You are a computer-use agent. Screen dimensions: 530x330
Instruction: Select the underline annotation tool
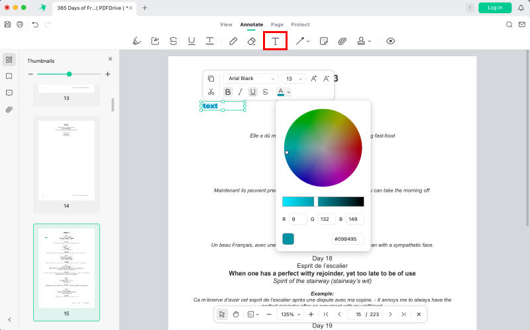(191, 41)
